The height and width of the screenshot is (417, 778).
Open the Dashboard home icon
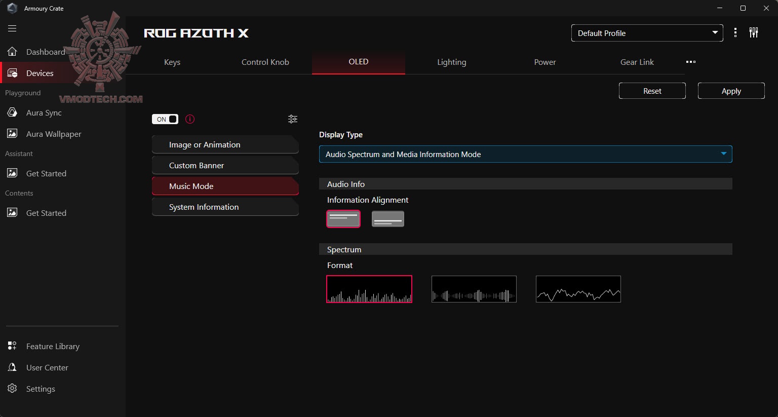point(12,52)
